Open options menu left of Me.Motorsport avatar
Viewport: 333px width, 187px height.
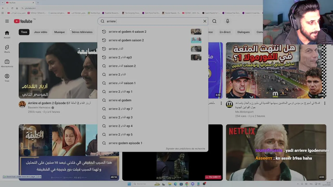221,103
